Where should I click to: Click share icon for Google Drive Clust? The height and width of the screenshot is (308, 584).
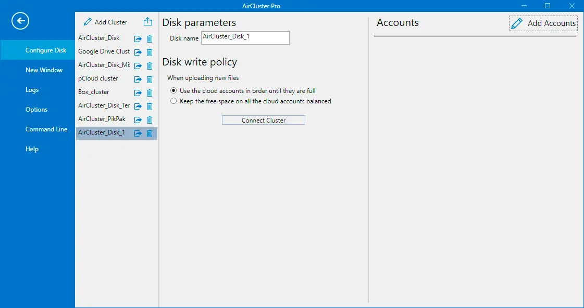coord(138,52)
